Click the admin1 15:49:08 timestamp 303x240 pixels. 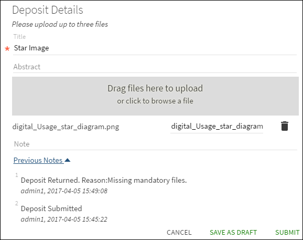64,191
